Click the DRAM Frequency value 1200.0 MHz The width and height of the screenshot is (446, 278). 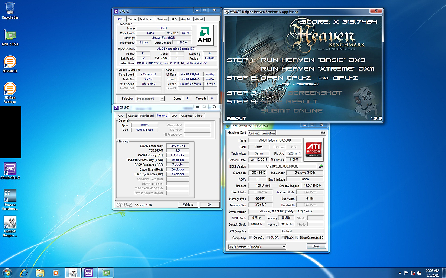click(x=177, y=146)
